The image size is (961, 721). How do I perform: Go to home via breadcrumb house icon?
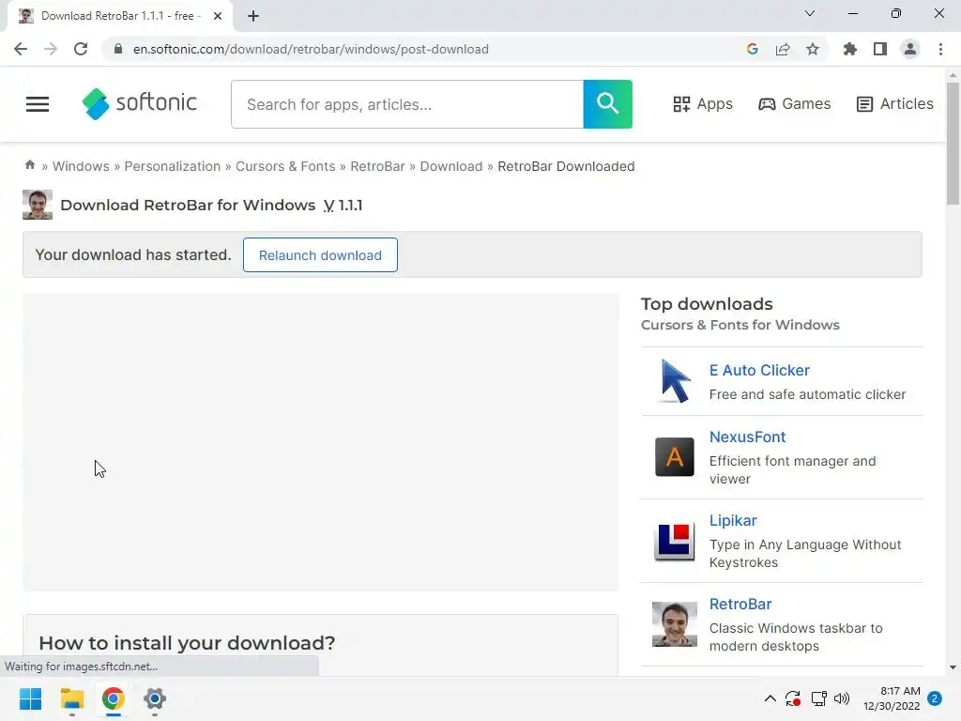coord(29,165)
